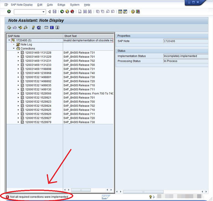Click the green checkmark Enter button
The image size is (213, 201).
pos(9,11)
